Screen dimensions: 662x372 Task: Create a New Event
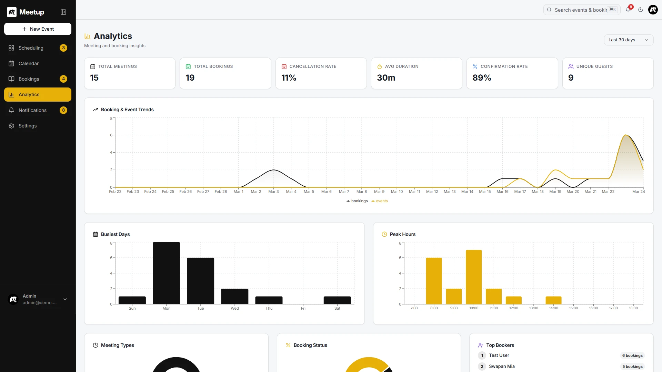38,29
